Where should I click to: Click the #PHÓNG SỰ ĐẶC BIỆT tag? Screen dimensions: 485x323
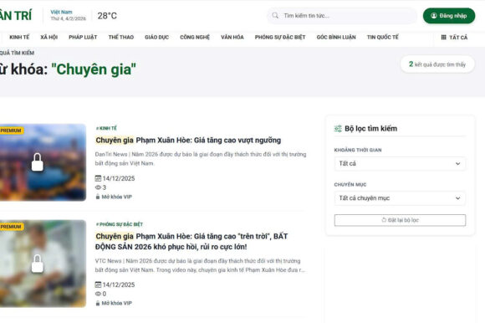[x=119, y=224]
